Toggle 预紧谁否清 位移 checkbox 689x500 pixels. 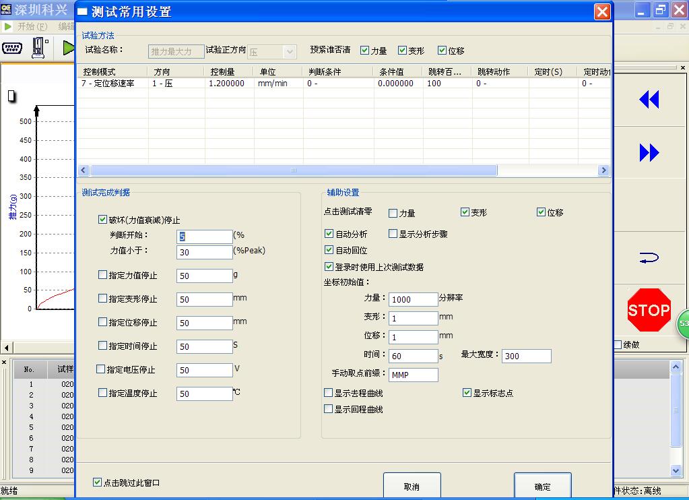click(442, 50)
